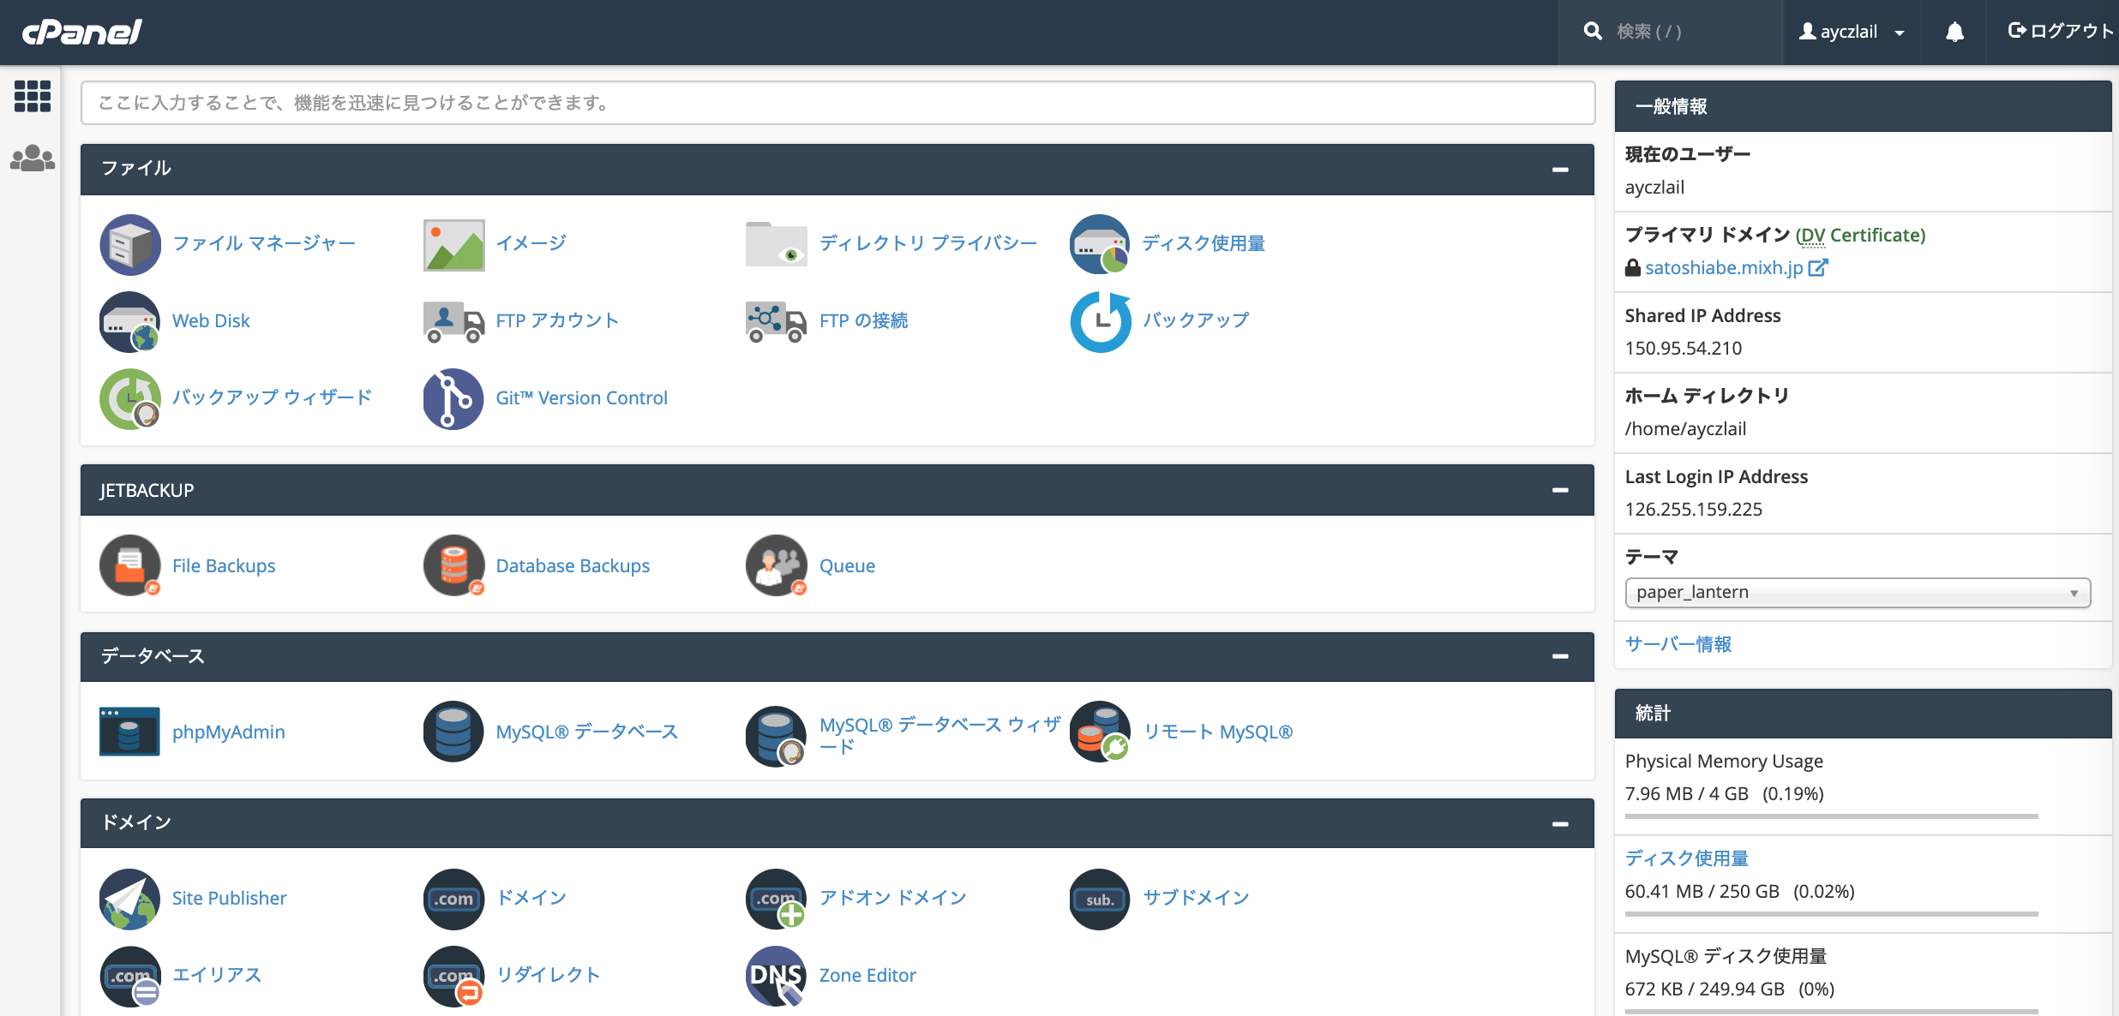Click the Git™ Version Control link
Image resolution: width=2119 pixels, height=1016 pixels.
(x=581, y=397)
